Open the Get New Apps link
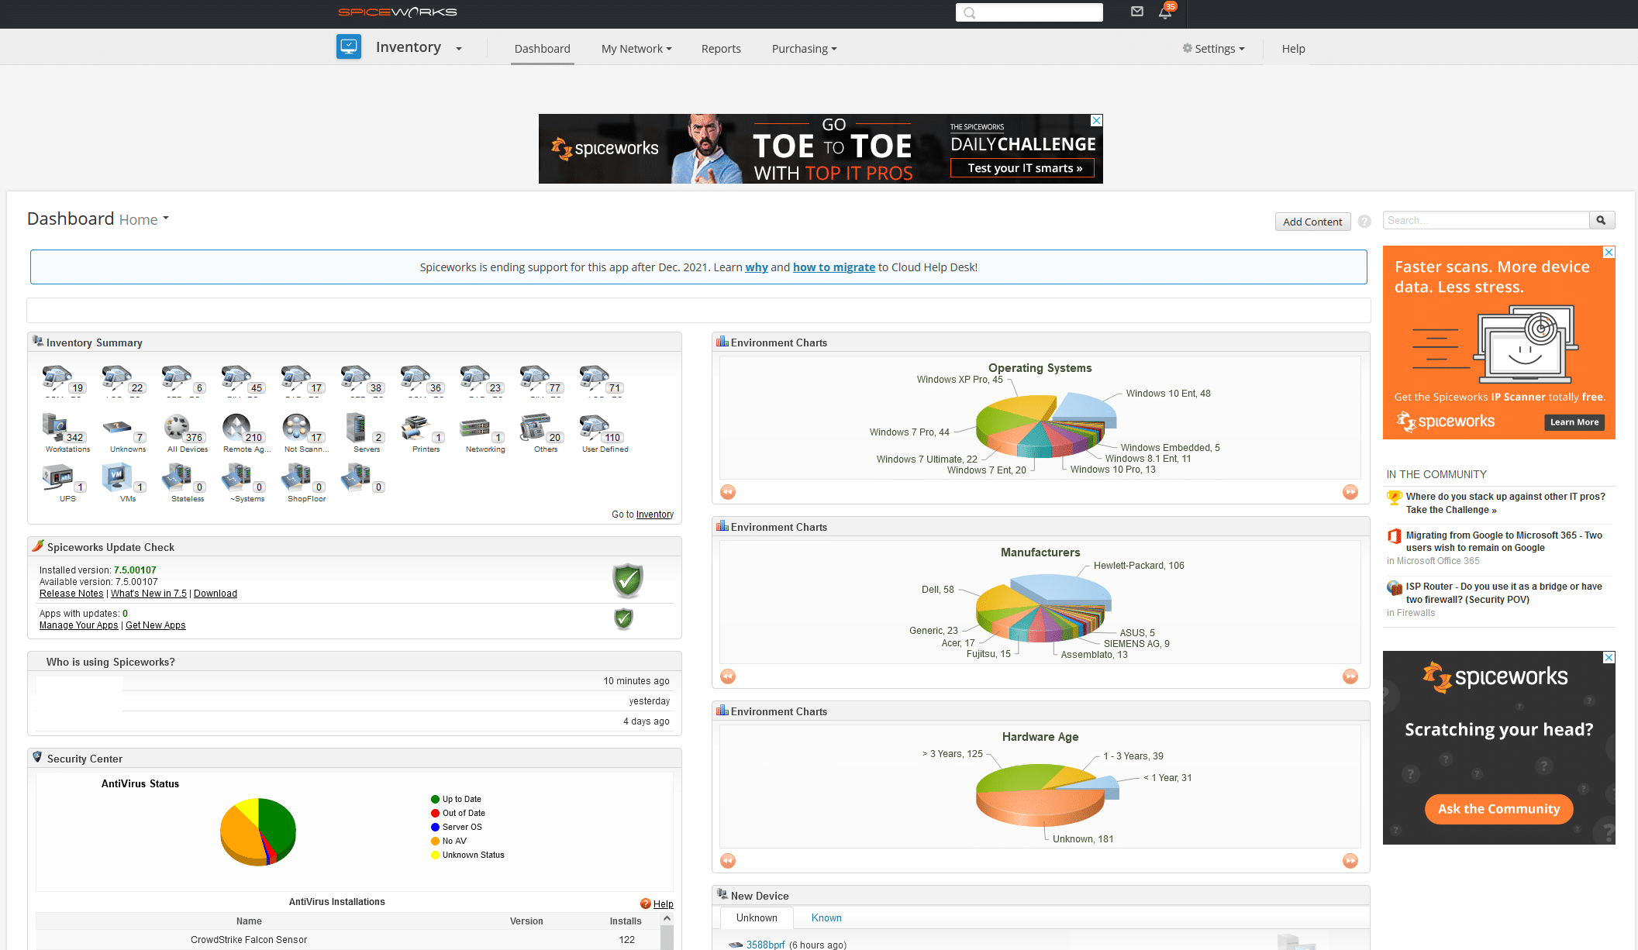This screenshot has width=1638, height=950. 156,625
